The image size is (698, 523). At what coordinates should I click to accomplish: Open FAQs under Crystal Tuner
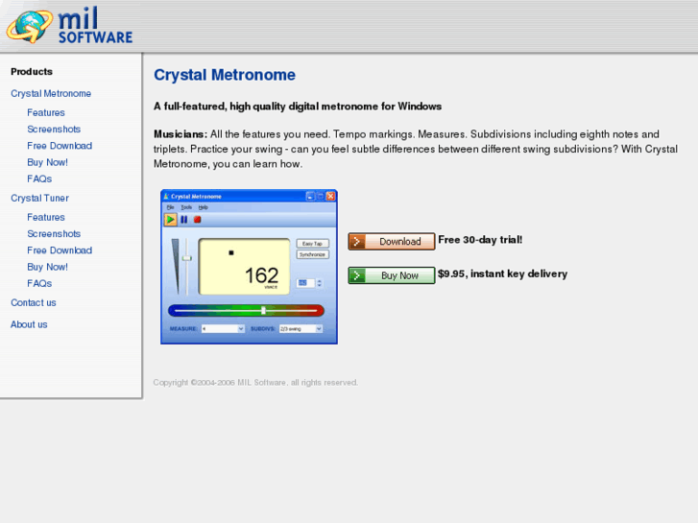pos(39,283)
